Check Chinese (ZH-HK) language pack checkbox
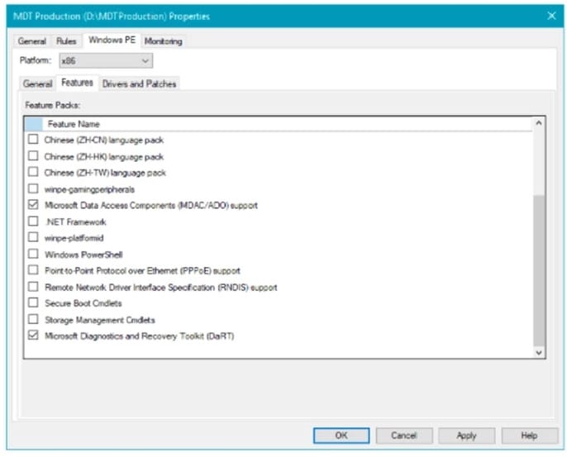Image resolution: width=567 pixels, height=457 pixels. [x=33, y=156]
